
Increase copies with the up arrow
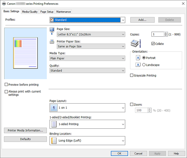point(165,33)
